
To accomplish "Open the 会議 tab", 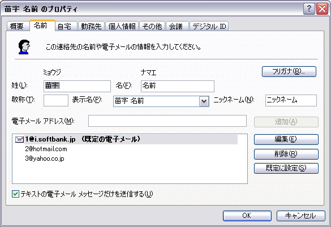I will pos(177,26).
